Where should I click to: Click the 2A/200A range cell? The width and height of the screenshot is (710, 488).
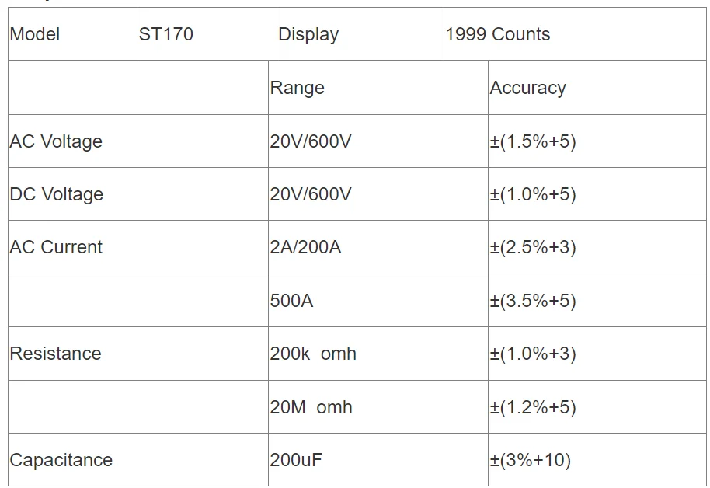378,247
